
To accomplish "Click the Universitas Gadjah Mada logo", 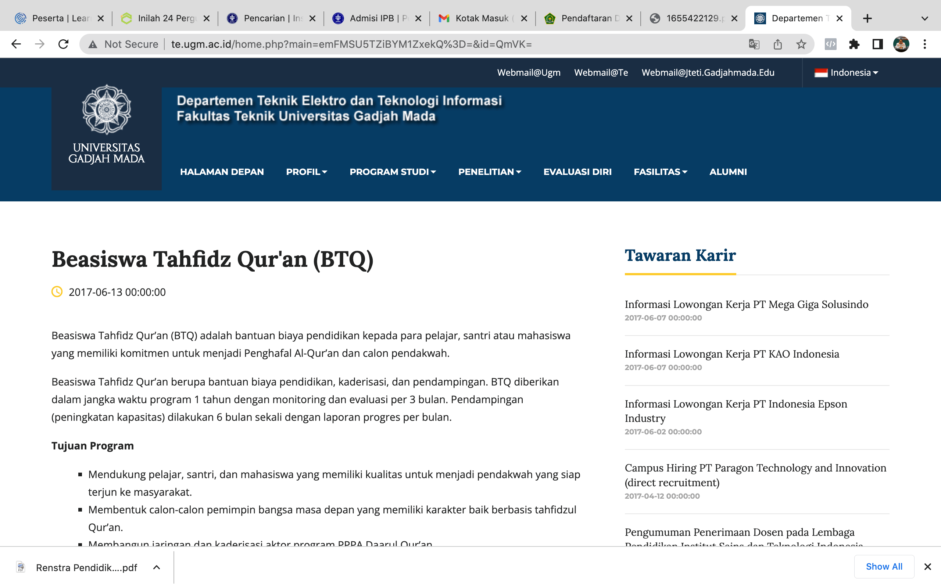I will point(107,125).
